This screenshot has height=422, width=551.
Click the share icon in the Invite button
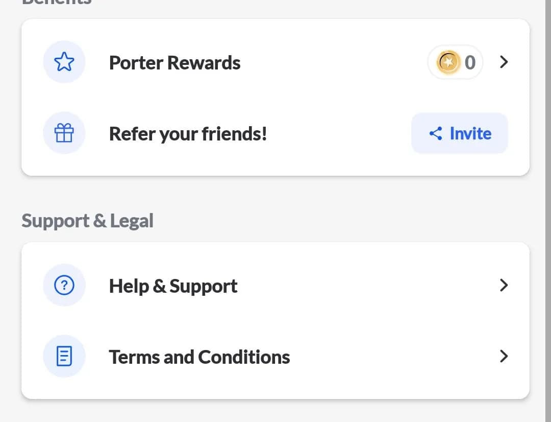coord(435,134)
